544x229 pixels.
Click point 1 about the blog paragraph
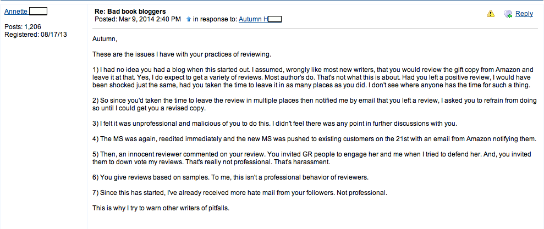(x=315, y=77)
